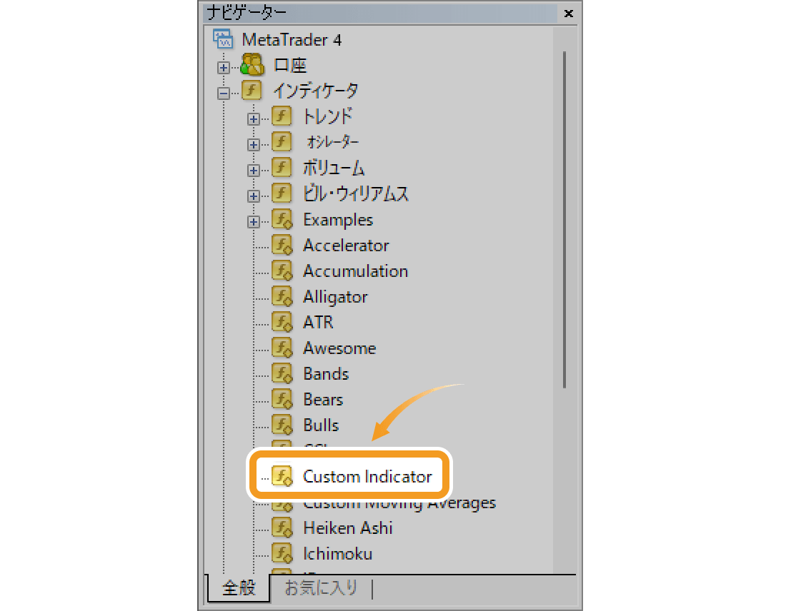The height and width of the screenshot is (611, 786).
Task: Click the Accumulation indicator icon
Action: point(282,271)
